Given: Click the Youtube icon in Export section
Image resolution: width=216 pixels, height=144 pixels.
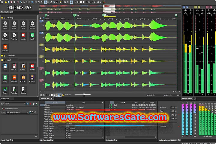Looking at the screenshot, I should pos(32,67).
